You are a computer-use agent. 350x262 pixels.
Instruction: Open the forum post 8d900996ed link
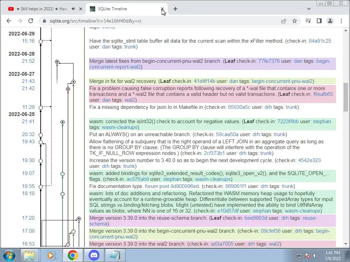(172, 186)
